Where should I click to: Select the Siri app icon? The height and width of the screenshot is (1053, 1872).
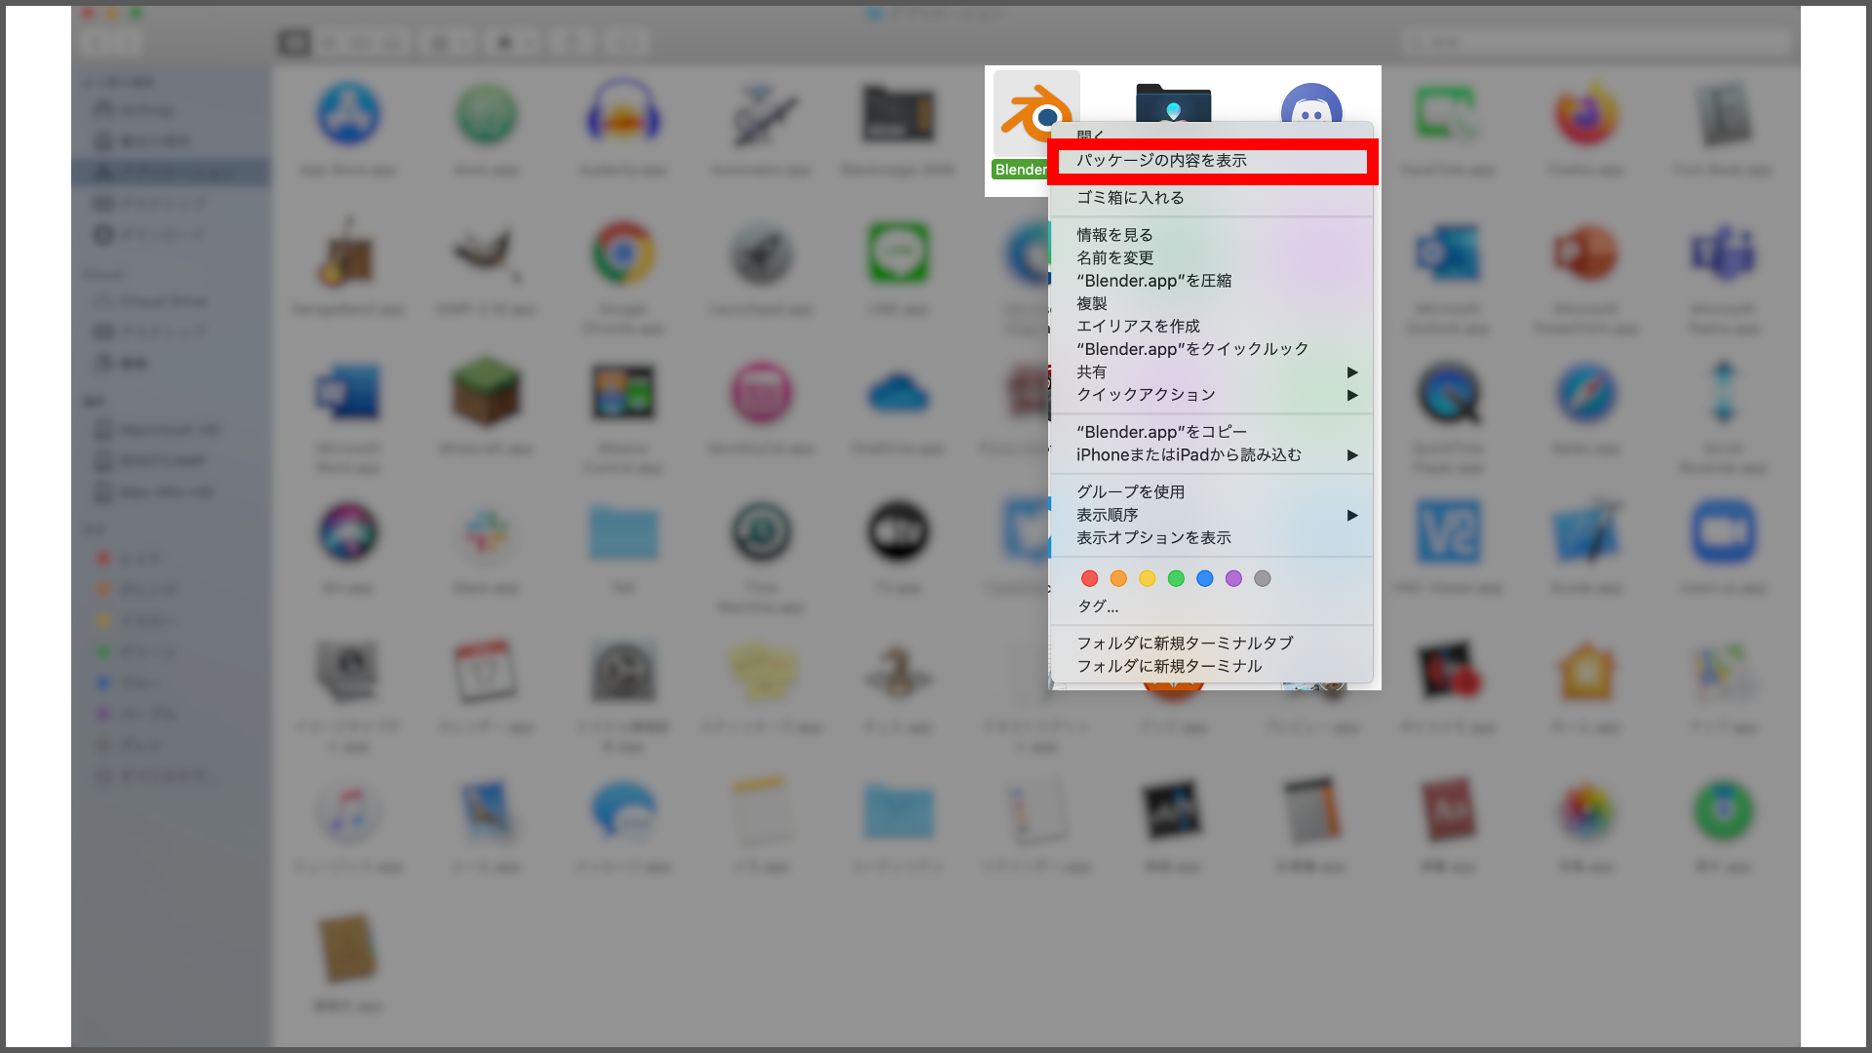(x=348, y=531)
